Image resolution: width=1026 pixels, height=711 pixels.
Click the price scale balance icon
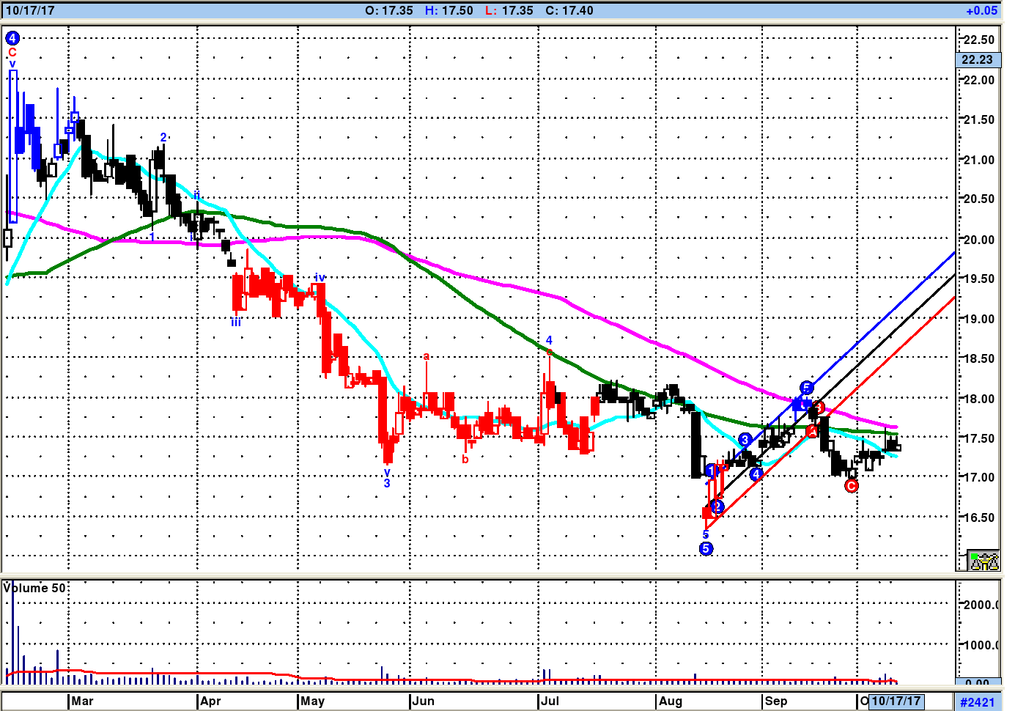(983, 561)
